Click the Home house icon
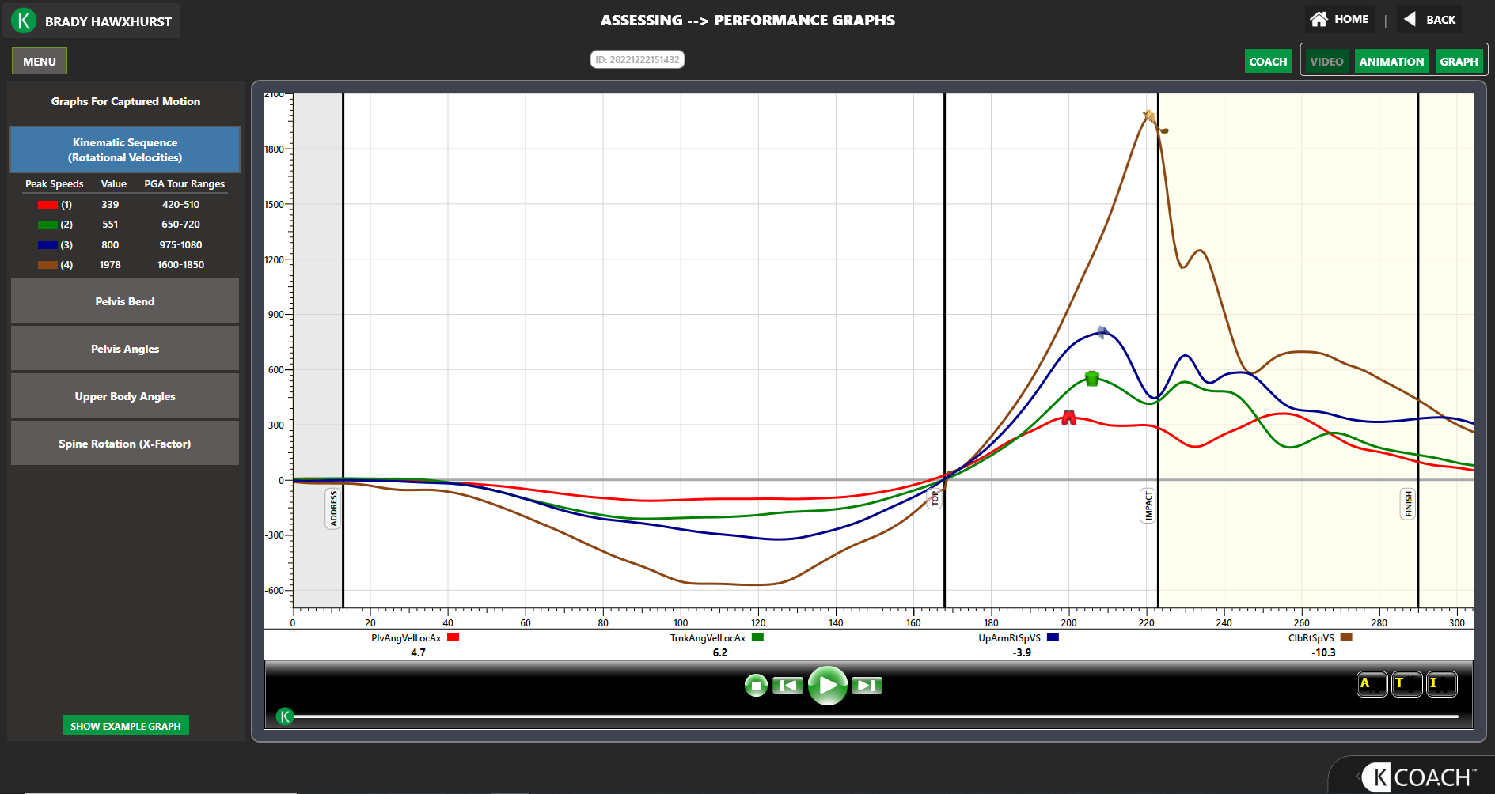The width and height of the screenshot is (1495, 794). click(1319, 19)
